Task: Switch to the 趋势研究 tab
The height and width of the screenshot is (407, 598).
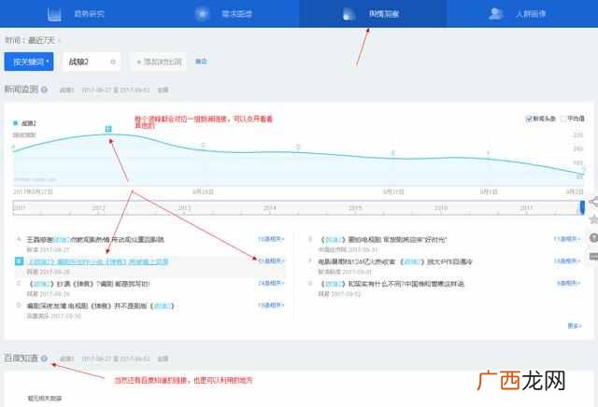Action: (x=77, y=14)
